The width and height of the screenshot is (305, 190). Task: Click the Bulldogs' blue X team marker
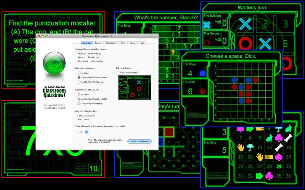tap(207, 25)
